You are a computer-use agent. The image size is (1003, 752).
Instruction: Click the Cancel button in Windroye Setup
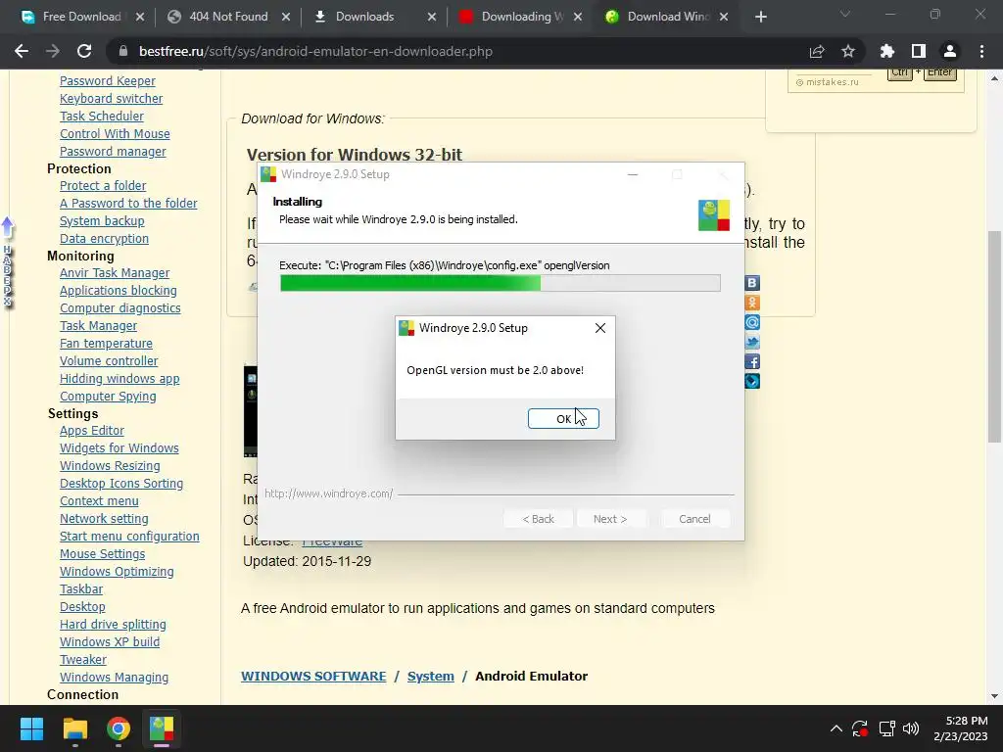[694, 519]
